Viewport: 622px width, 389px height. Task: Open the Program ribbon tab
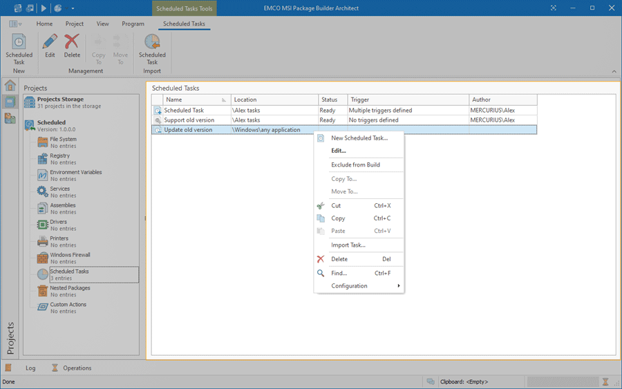coord(133,23)
